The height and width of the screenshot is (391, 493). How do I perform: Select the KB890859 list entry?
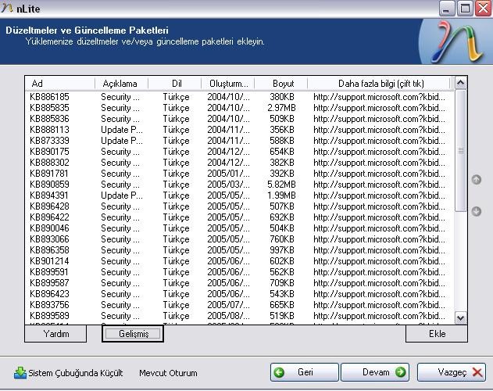coord(49,185)
